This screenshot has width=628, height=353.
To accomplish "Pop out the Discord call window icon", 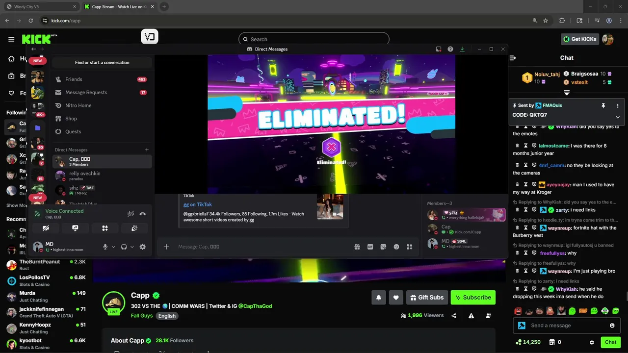I will [439, 49].
